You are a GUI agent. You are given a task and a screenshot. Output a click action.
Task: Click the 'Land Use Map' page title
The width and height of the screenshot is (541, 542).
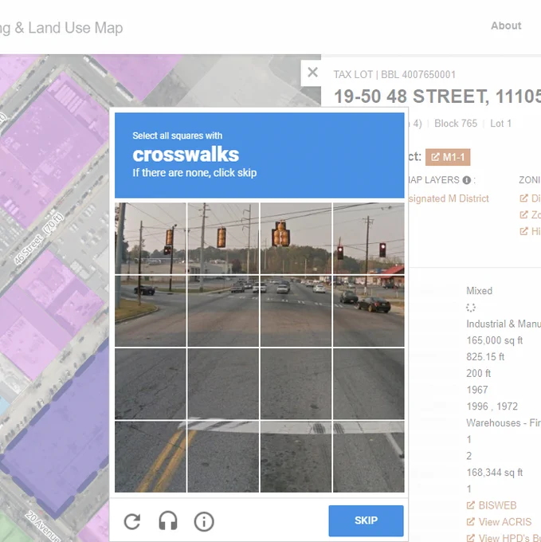coord(76,28)
